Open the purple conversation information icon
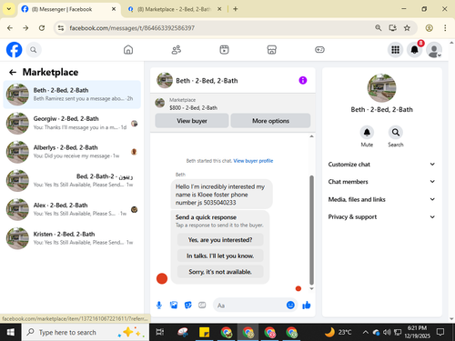Image resolution: width=455 pixels, height=341 pixels. click(x=303, y=80)
